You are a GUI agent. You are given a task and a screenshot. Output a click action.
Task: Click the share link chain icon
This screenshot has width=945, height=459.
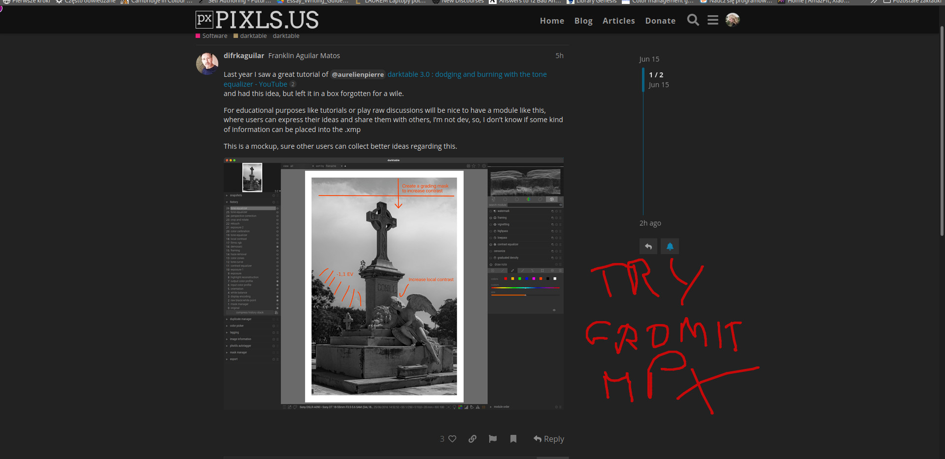click(472, 439)
